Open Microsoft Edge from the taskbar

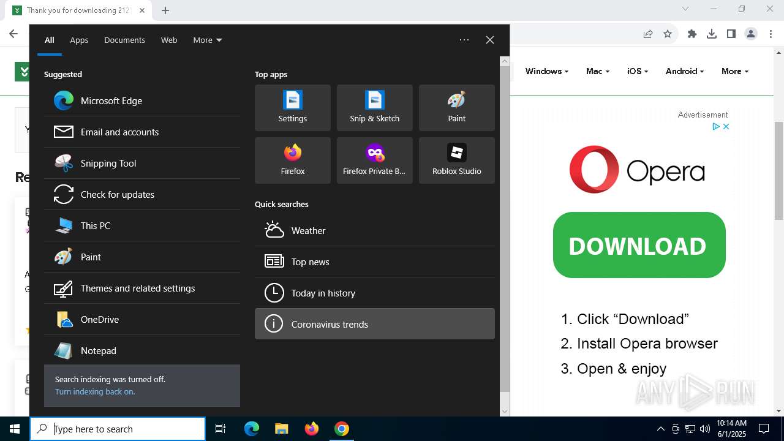click(252, 429)
